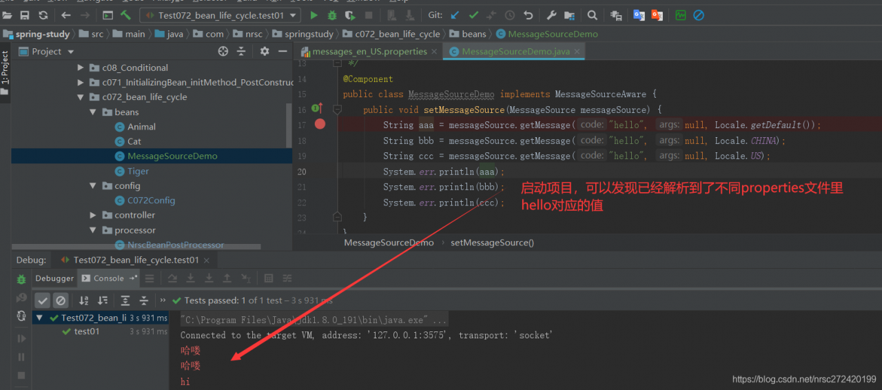Viewport: 882px width, 390px height.
Task: Update project with blue Git arrow
Action: pos(455,14)
